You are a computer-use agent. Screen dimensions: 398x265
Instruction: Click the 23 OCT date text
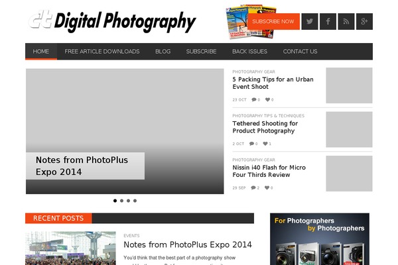pyautogui.click(x=239, y=99)
